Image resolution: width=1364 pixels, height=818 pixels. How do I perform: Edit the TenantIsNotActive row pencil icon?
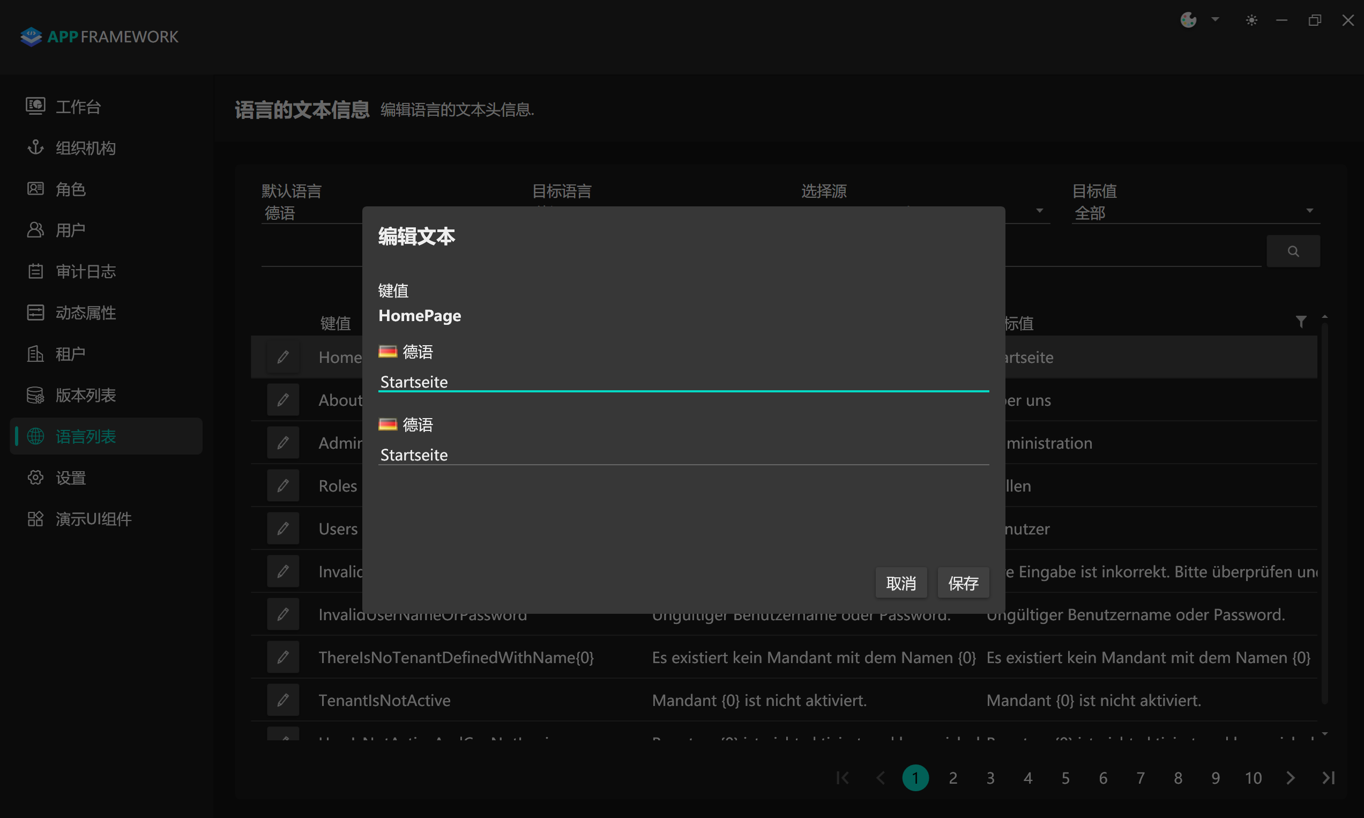pos(283,700)
